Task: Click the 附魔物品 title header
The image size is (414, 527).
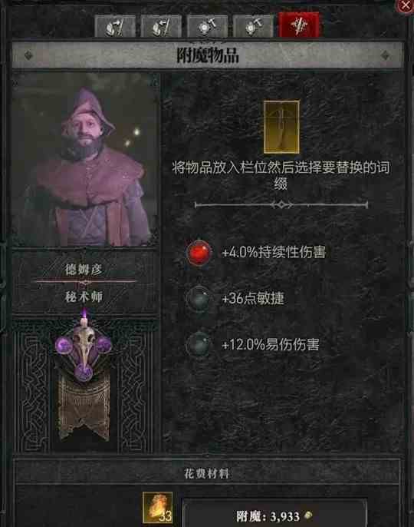Action: [208, 55]
